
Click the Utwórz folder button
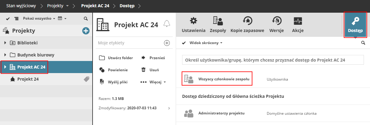click(116, 58)
